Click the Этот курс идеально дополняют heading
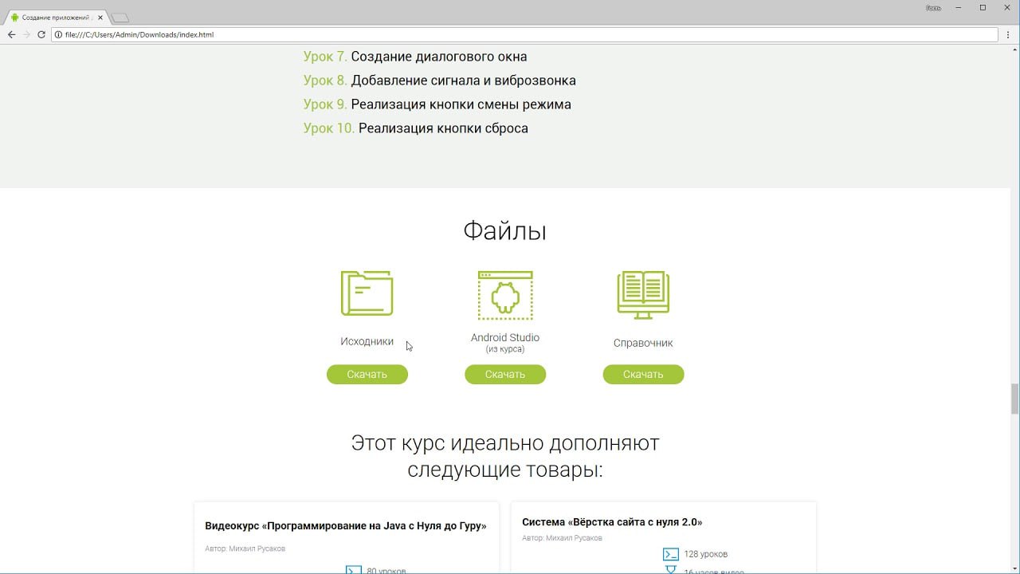 [x=505, y=456]
